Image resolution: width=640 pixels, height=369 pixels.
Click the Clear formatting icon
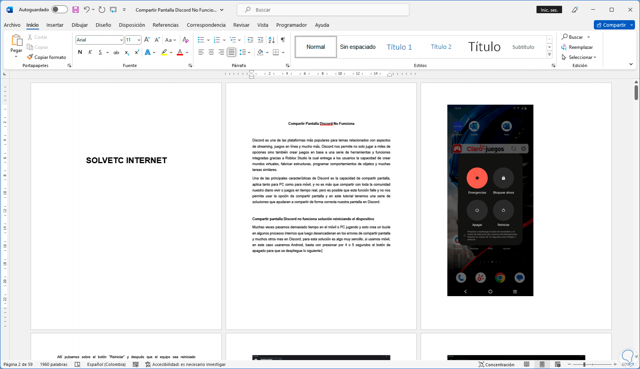(185, 40)
